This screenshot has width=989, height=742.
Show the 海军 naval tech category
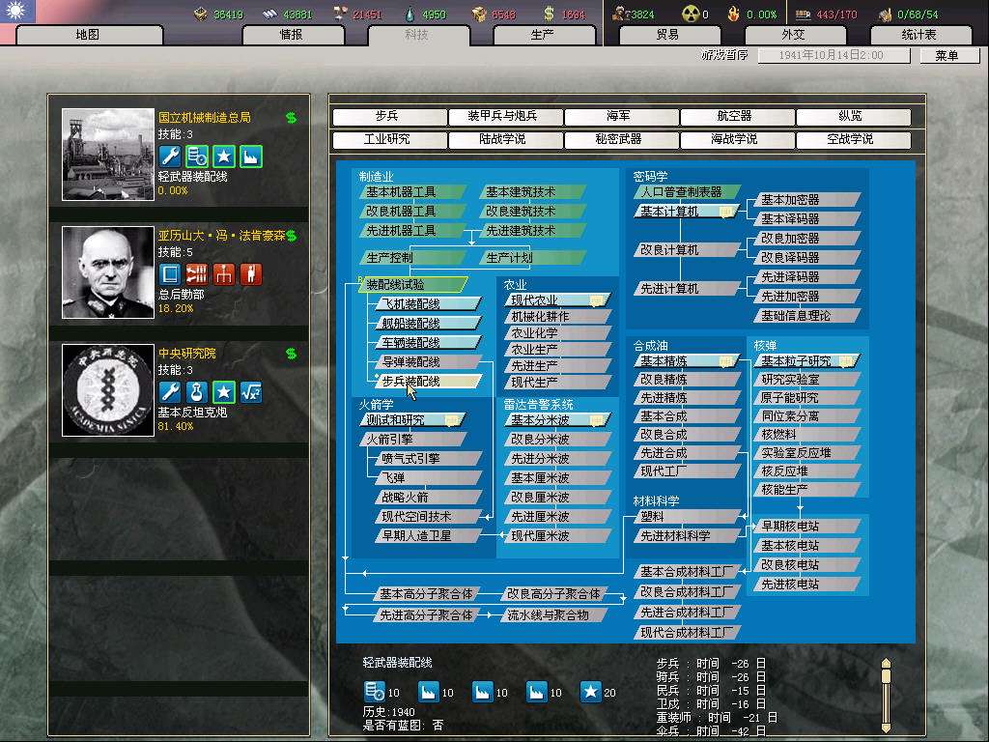click(x=621, y=116)
